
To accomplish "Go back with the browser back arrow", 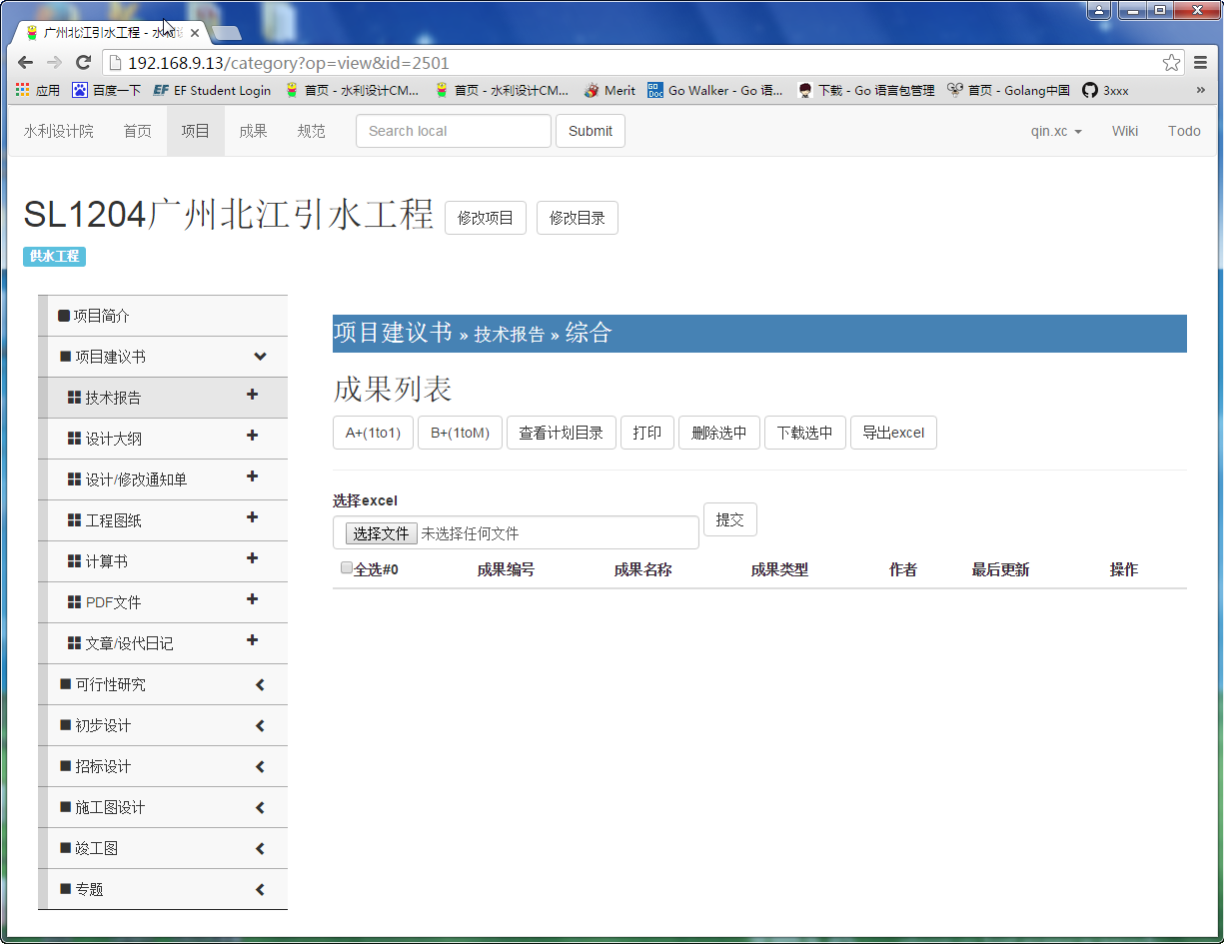I will 26,63.
